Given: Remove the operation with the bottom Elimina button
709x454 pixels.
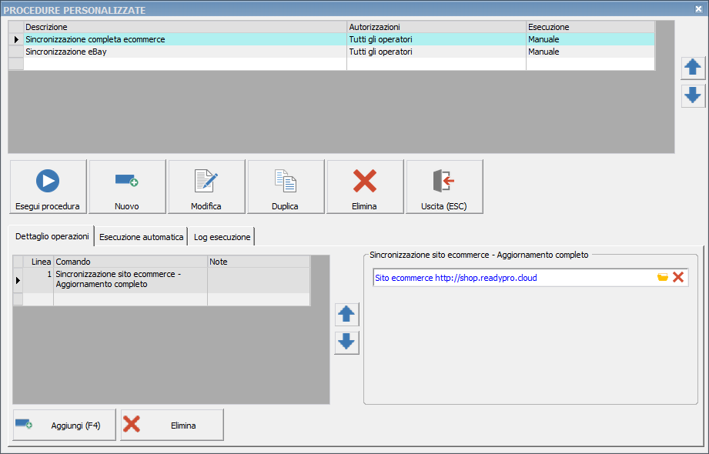Looking at the screenshot, I should 172,425.
